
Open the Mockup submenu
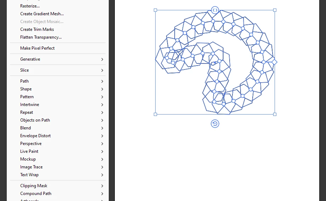tap(58, 159)
